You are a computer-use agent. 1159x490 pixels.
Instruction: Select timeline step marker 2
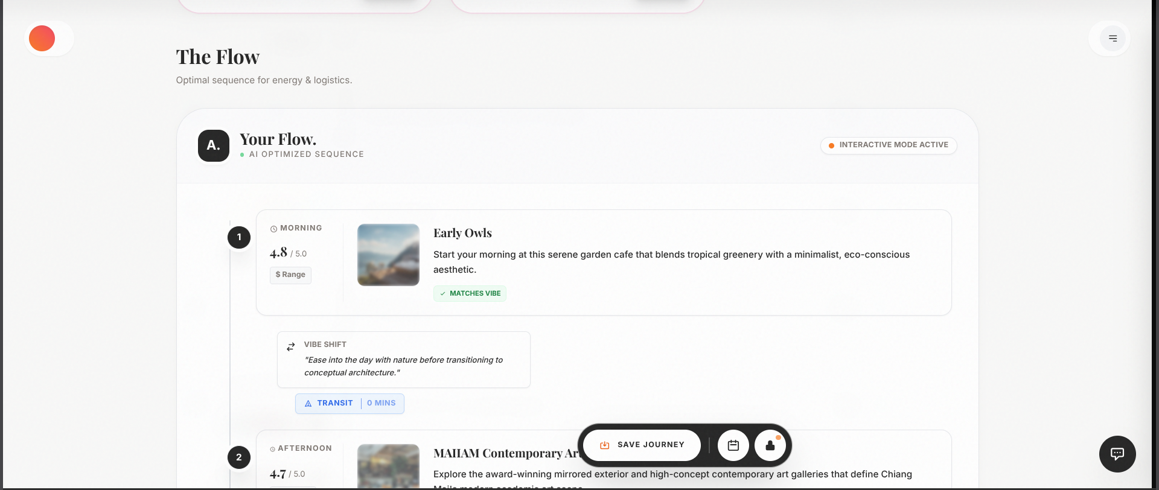239,457
